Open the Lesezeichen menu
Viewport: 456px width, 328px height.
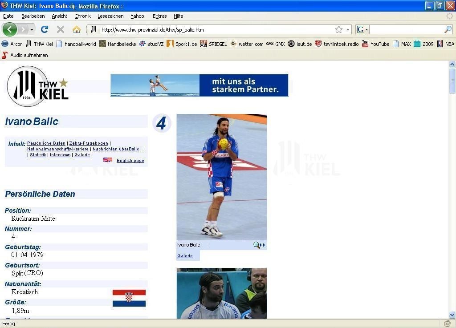pyautogui.click(x=110, y=16)
